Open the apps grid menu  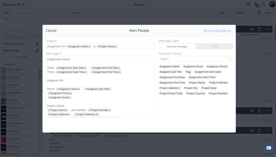248,4
